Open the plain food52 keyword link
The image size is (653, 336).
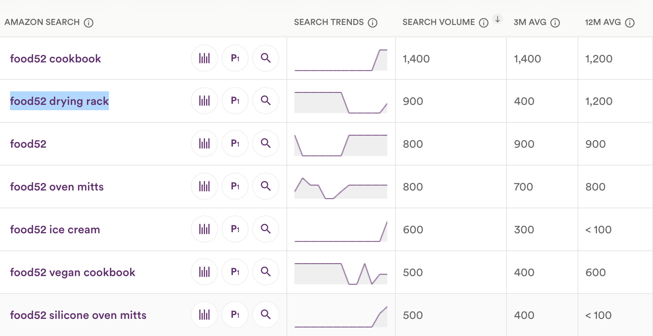(28, 144)
